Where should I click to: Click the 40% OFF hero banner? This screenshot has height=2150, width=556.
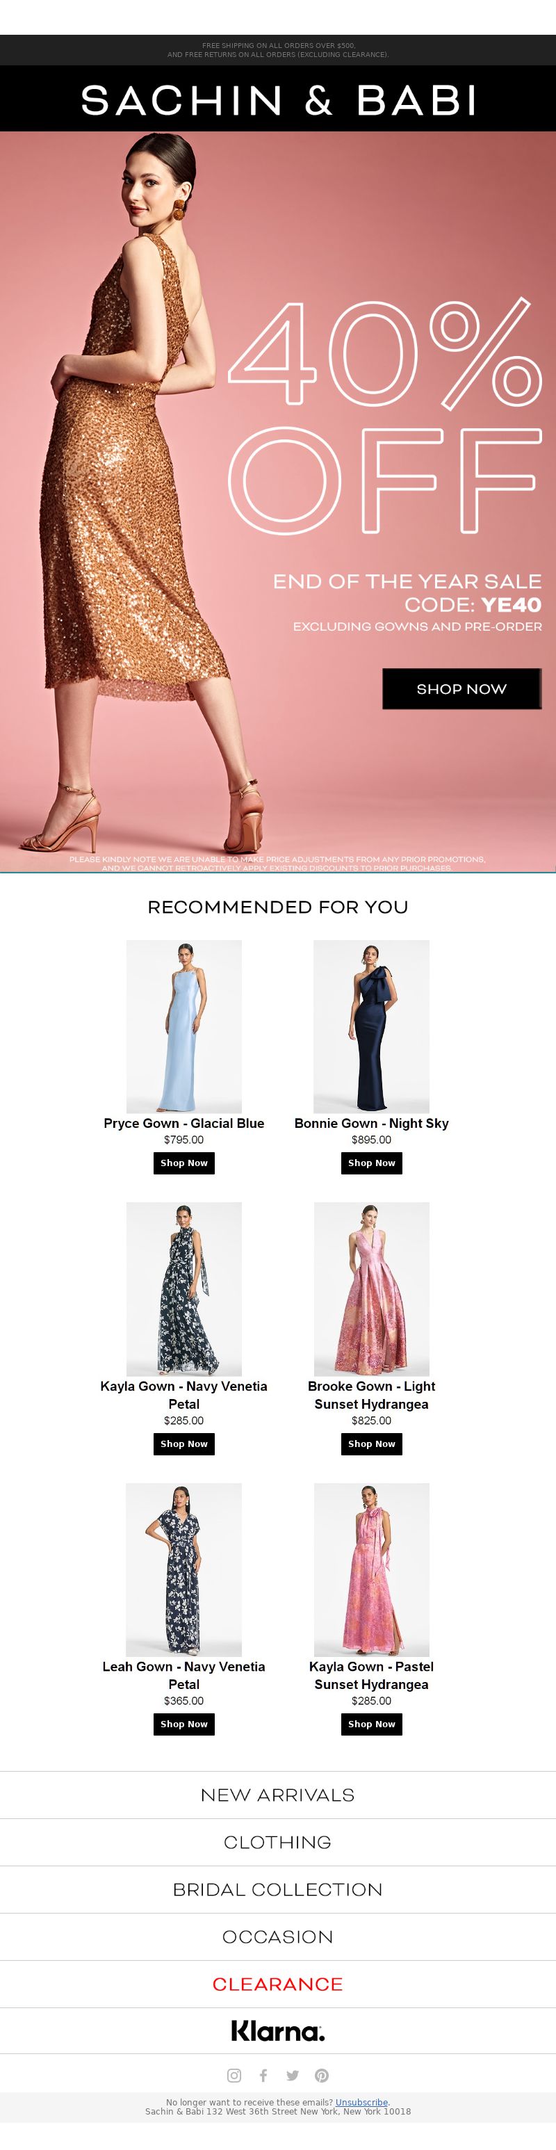[x=278, y=501]
